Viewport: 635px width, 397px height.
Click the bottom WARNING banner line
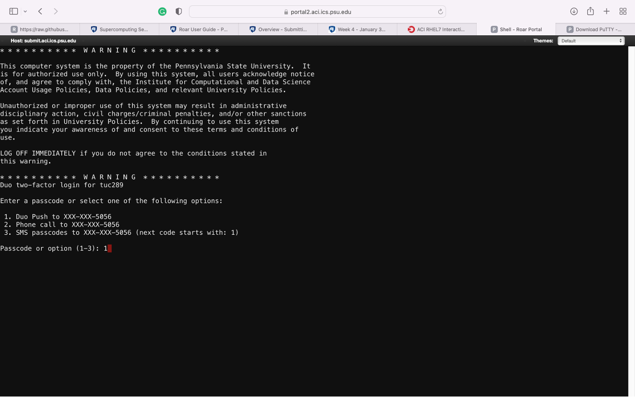point(109,177)
